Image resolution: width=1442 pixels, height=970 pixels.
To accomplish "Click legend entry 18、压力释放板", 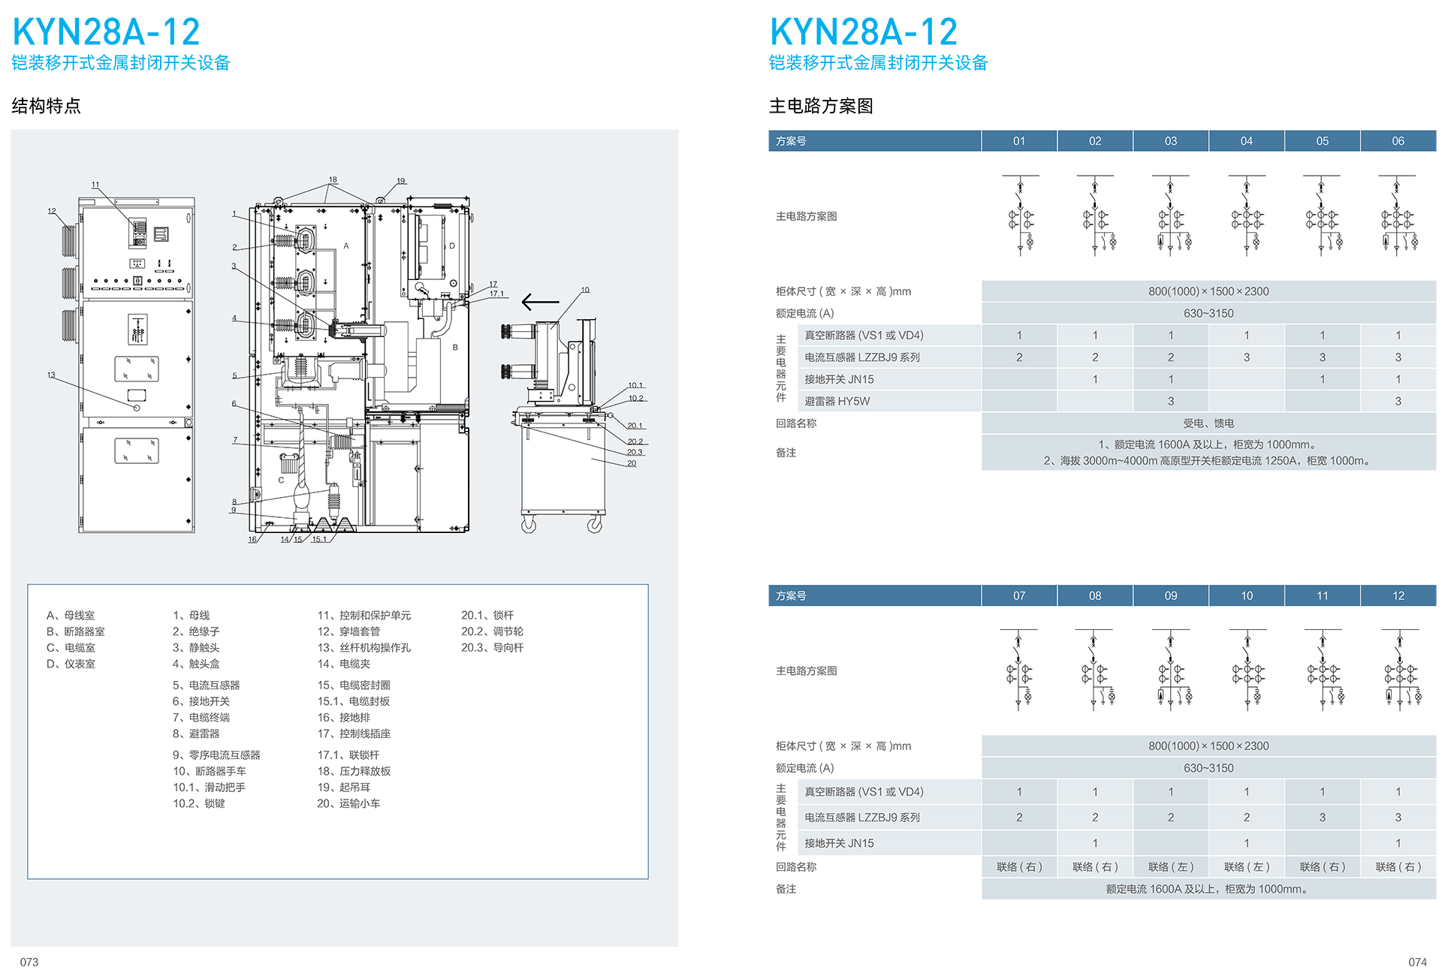I will (354, 771).
